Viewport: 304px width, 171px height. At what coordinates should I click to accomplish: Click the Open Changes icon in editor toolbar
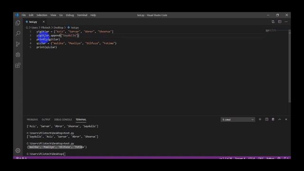pyautogui.click(x=273, y=22)
